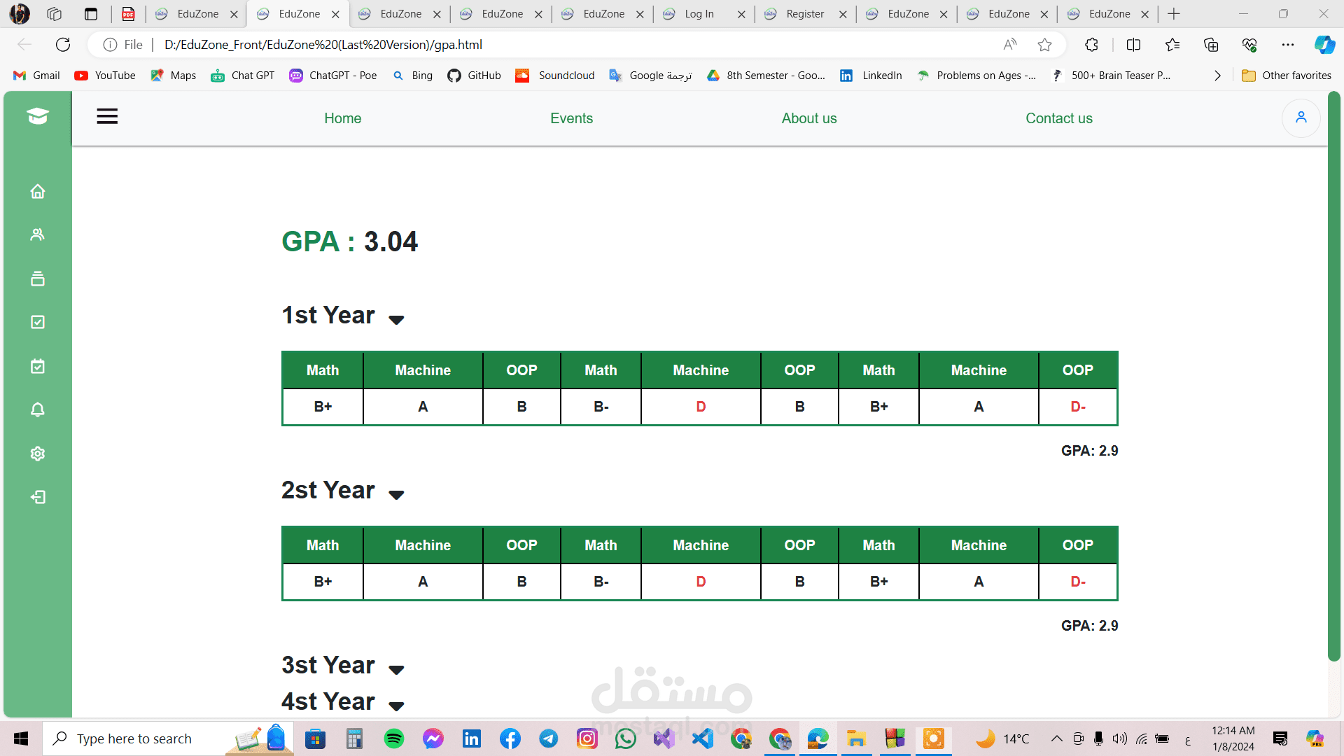Go to Events in the navbar

[x=571, y=118]
